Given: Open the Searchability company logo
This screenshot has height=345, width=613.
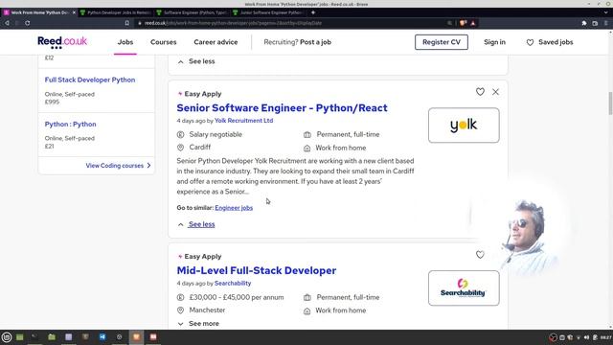Looking at the screenshot, I should [464, 287].
